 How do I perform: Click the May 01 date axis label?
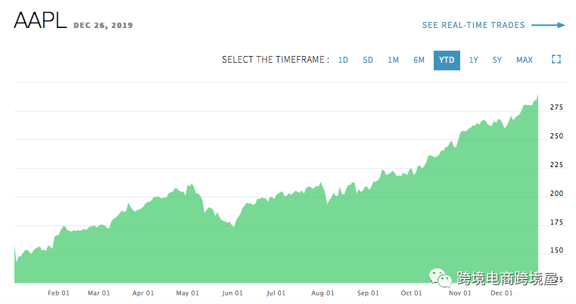pyautogui.click(x=188, y=293)
